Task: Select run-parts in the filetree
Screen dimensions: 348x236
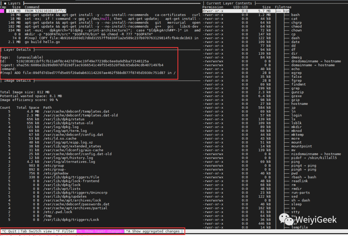Action: (x=301, y=193)
